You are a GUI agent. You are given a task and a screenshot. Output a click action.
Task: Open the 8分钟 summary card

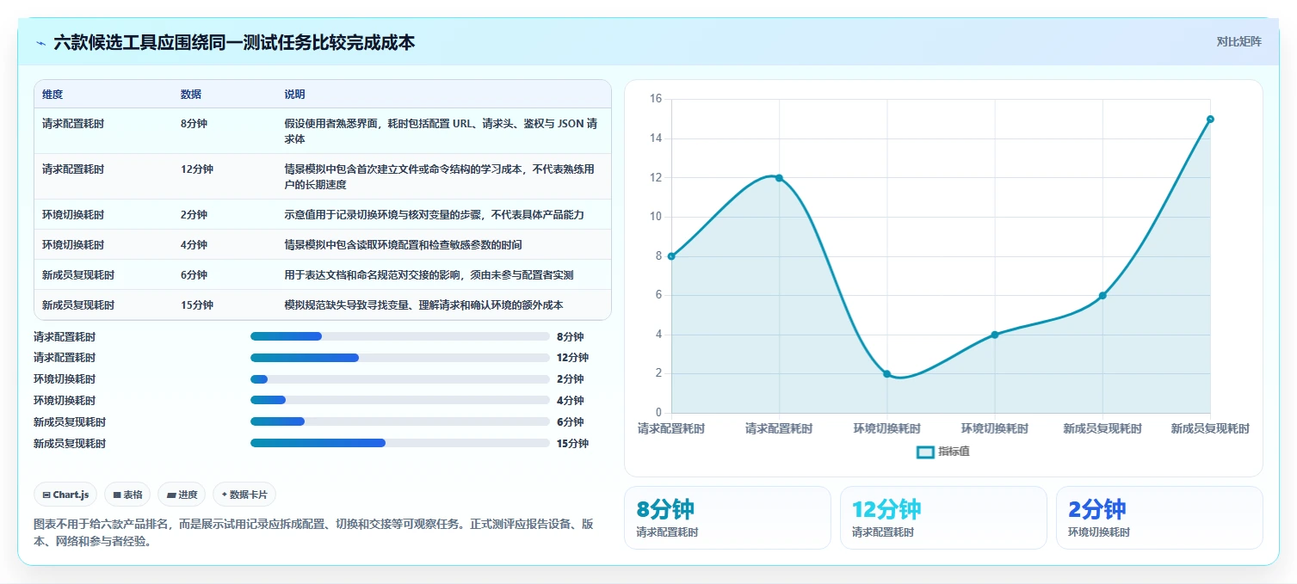pyautogui.click(x=727, y=518)
